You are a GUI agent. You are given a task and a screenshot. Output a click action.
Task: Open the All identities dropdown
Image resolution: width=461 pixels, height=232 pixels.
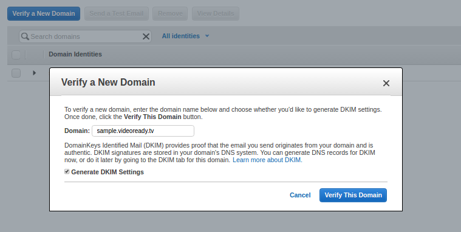tap(185, 36)
